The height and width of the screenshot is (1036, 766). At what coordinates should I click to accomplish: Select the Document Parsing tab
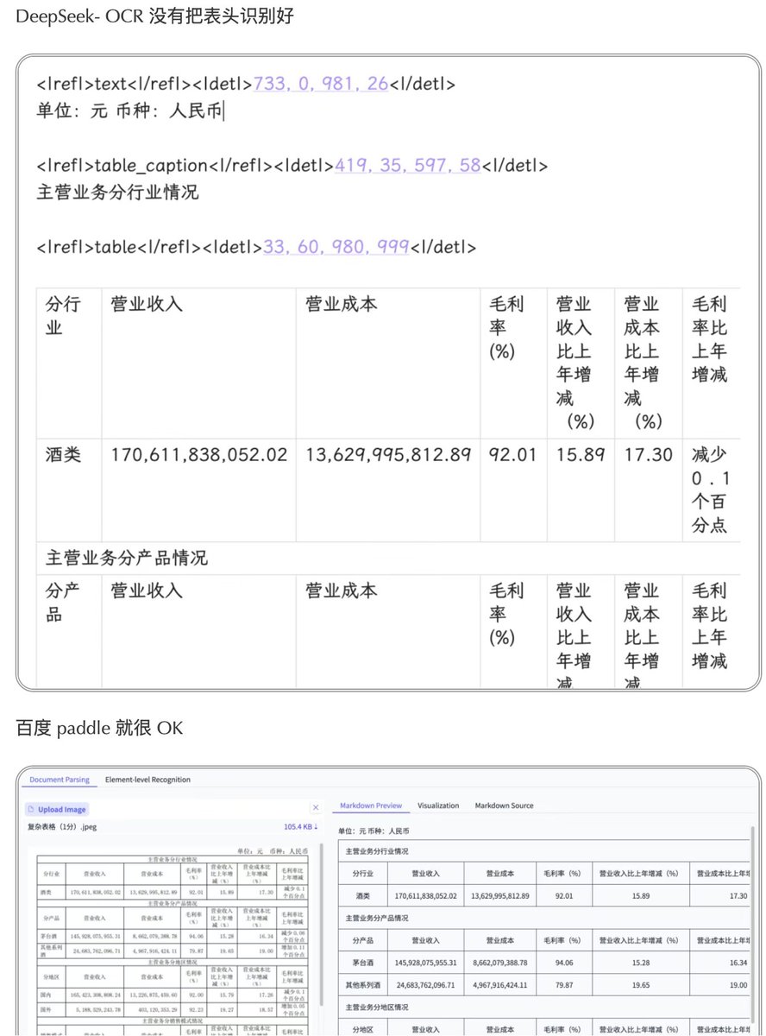pos(59,779)
